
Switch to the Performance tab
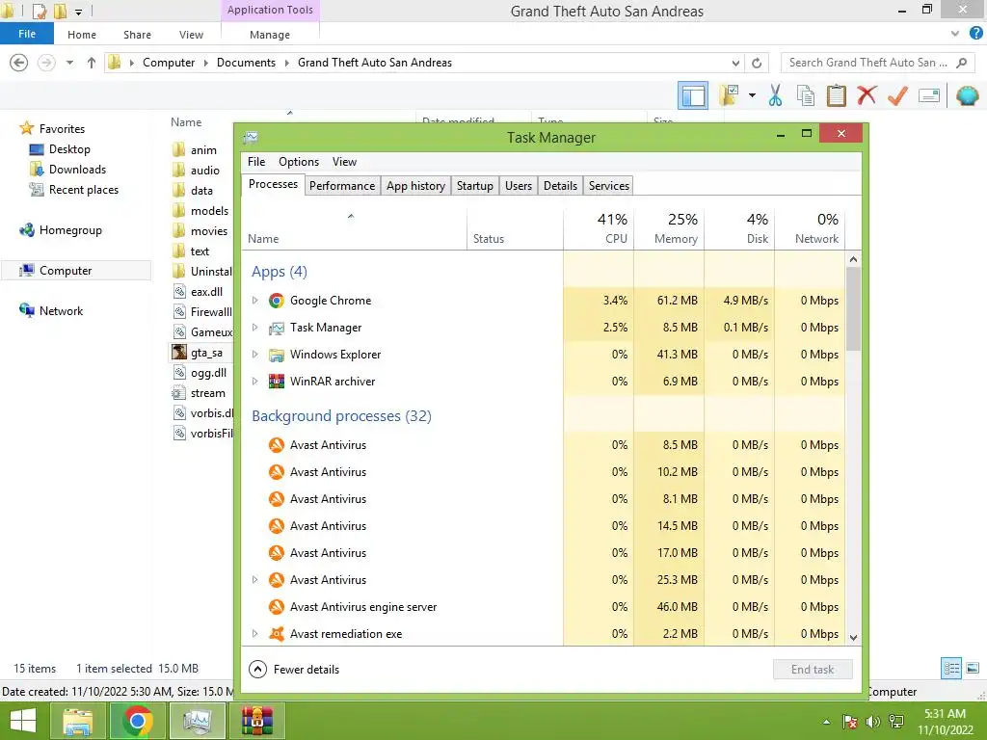point(342,186)
